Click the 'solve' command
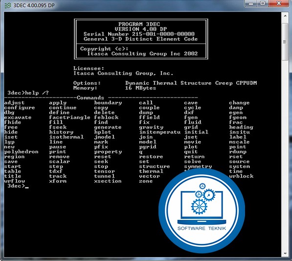292x261 pixels. (x=193, y=162)
